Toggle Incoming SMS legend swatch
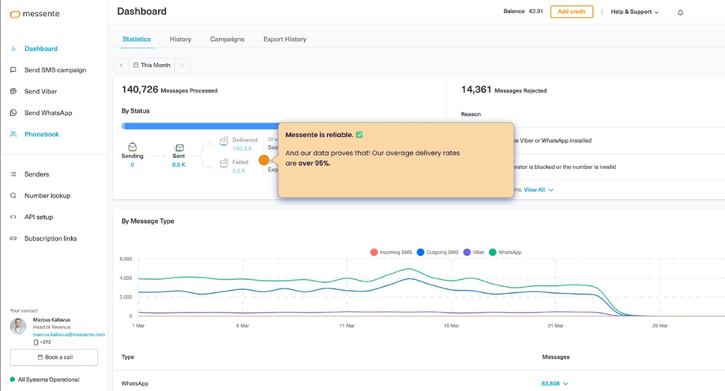The height and width of the screenshot is (391, 725). (374, 252)
